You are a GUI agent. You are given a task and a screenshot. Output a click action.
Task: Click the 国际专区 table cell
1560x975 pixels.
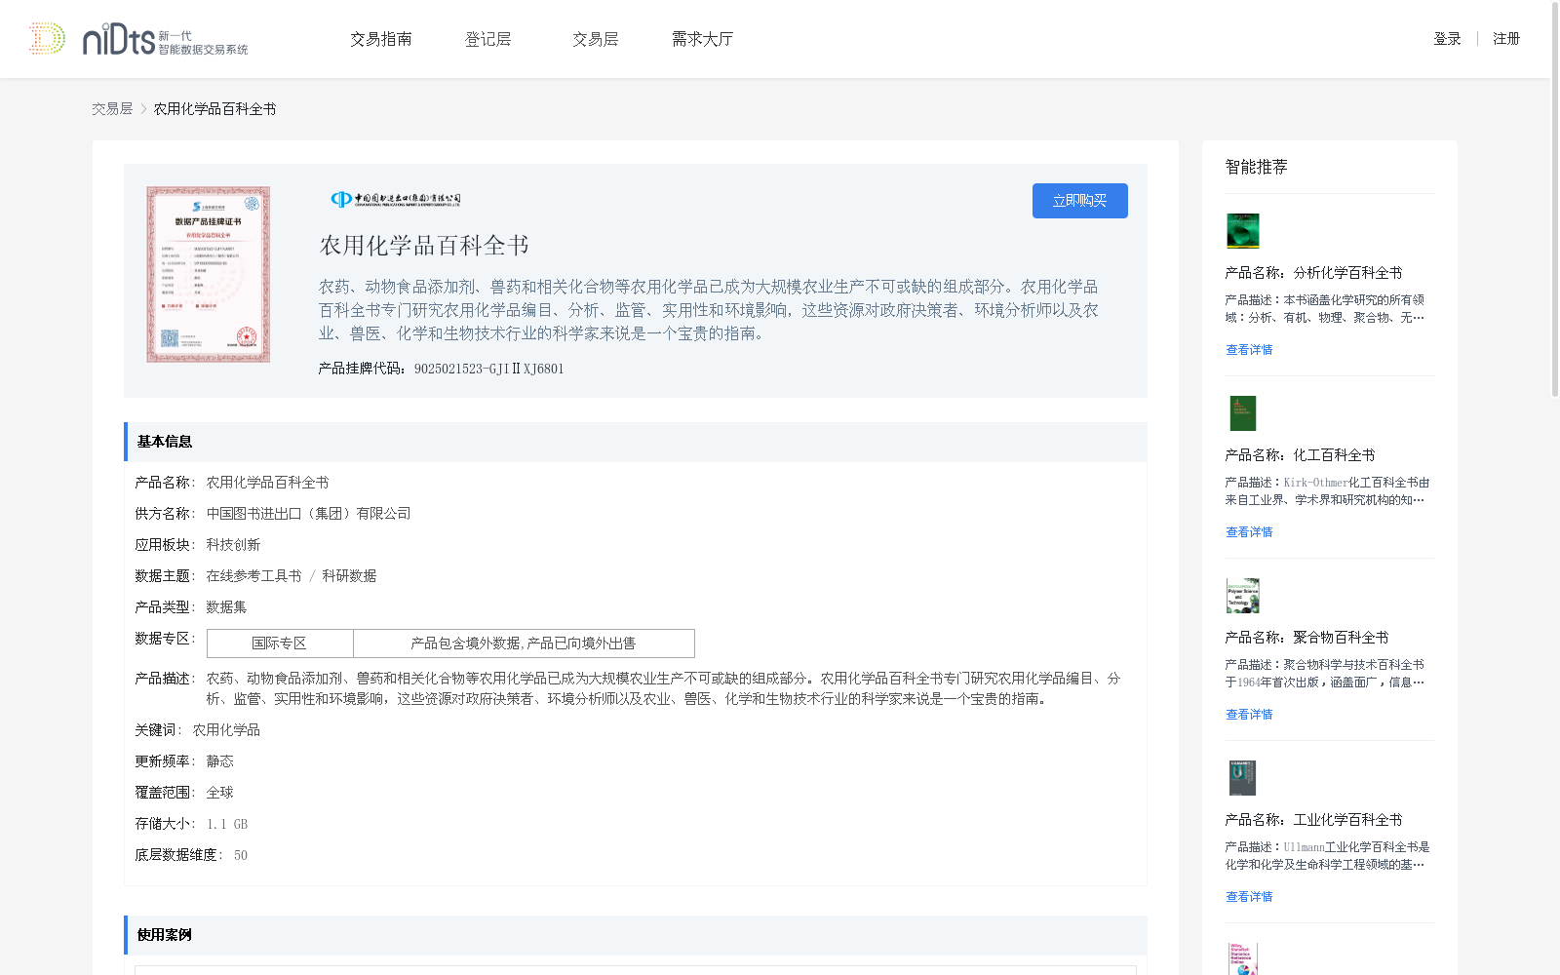pos(280,643)
